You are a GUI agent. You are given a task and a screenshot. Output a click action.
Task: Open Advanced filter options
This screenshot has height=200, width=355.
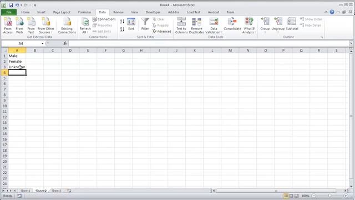pyautogui.click(x=161, y=31)
